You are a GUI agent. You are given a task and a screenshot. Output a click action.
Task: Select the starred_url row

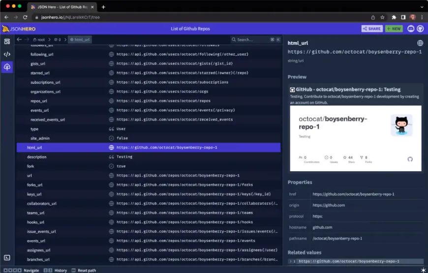click(x=149, y=73)
